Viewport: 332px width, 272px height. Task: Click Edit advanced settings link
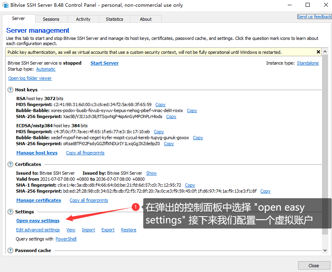[x=38, y=230]
